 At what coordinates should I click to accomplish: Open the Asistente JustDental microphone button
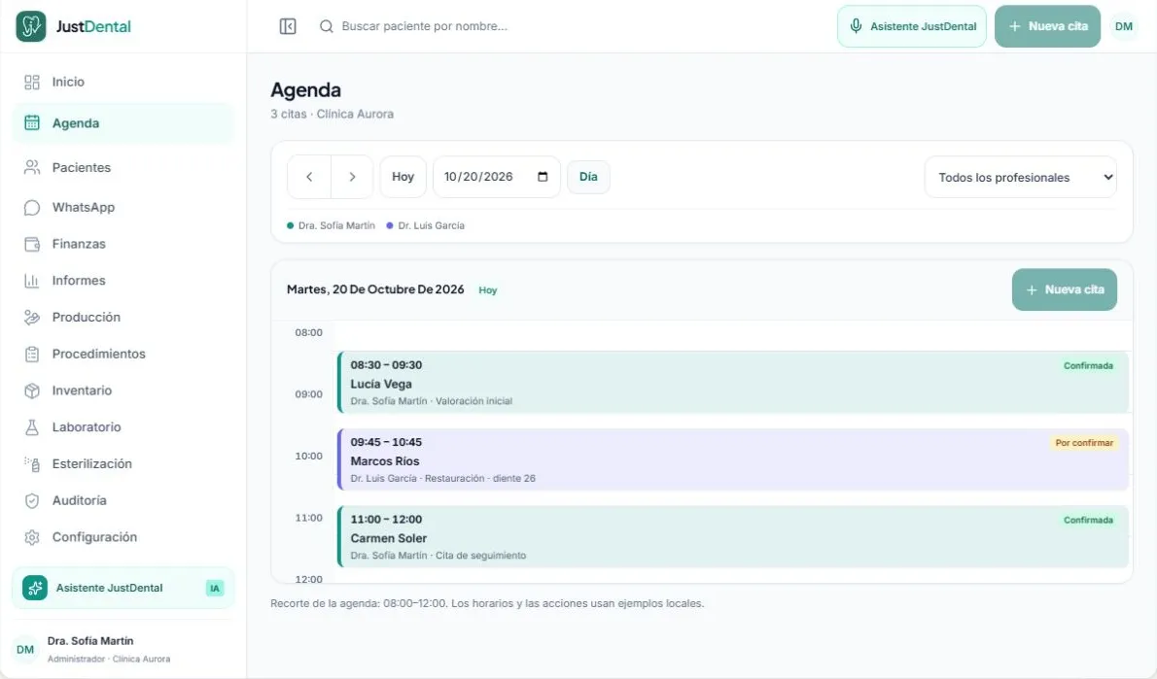coord(911,26)
